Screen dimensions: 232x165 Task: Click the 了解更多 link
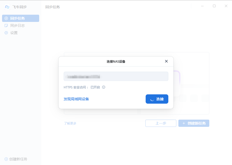click(x=70, y=123)
